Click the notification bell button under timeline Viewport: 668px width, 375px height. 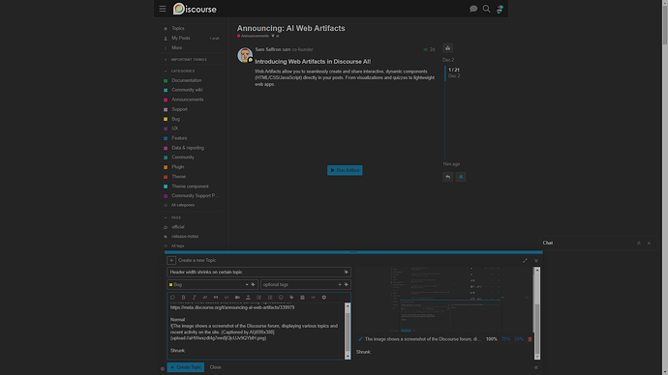pos(461,177)
